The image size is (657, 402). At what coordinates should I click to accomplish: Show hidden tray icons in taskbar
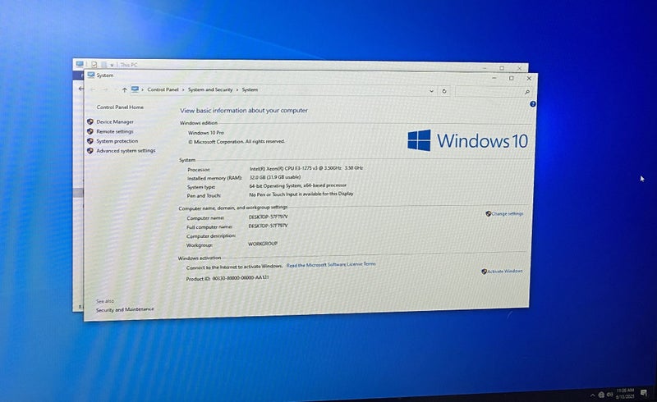coord(592,395)
